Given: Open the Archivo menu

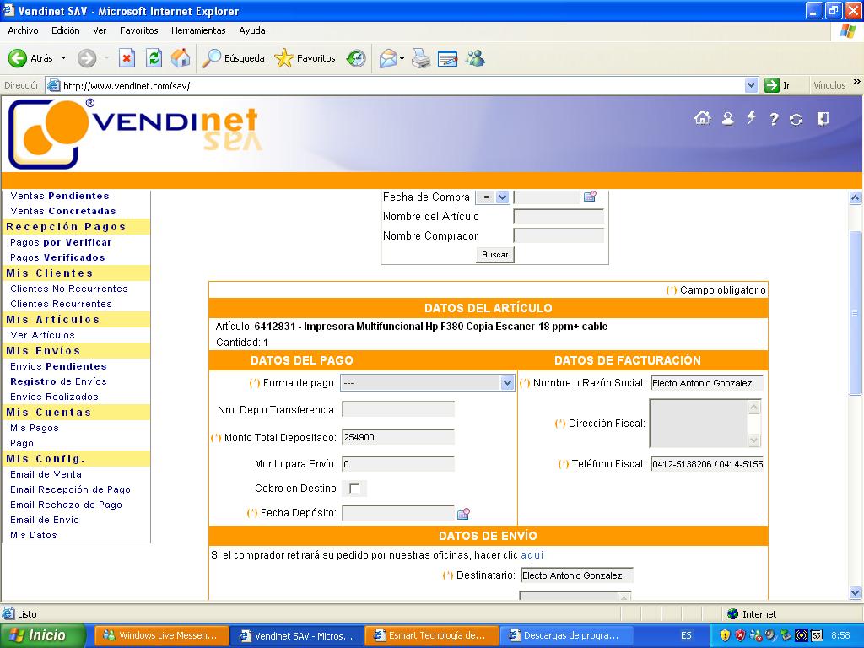Looking at the screenshot, I should [x=23, y=30].
